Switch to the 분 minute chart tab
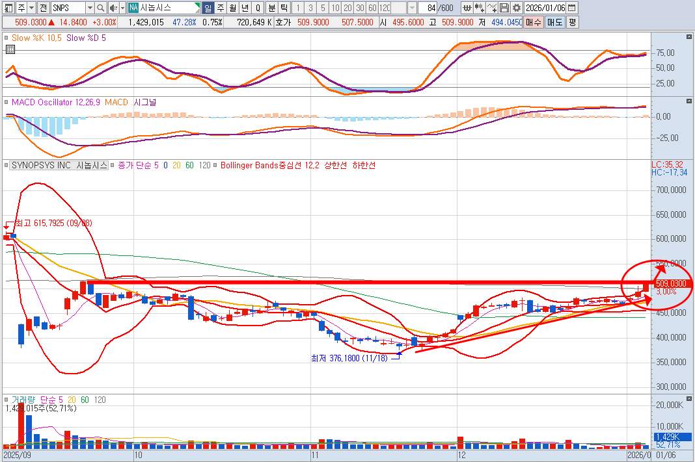695x462 pixels. (271, 8)
